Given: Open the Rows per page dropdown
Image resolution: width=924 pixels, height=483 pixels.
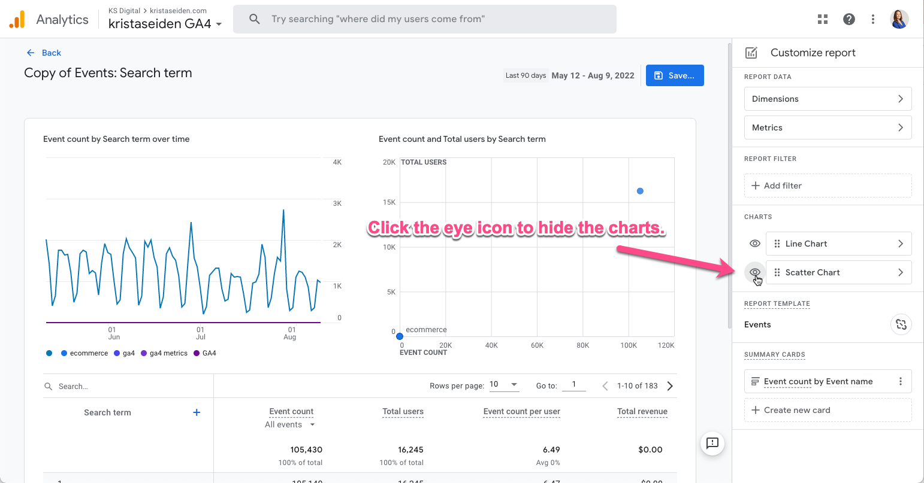Looking at the screenshot, I should [504, 385].
